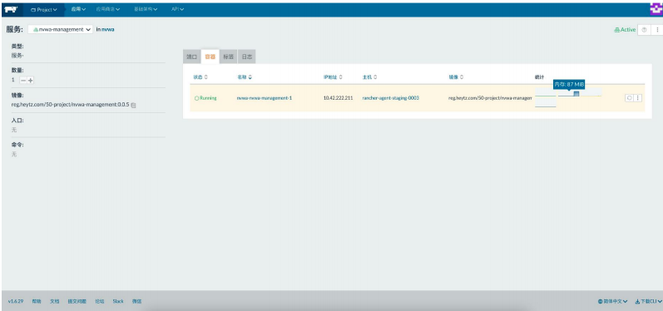Click the round icon button next to Active
This screenshot has height=311, width=663.
tap(644, 30)
